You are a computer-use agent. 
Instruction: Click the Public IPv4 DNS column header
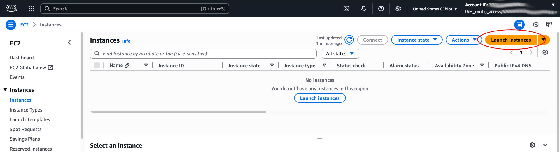pyautogui.click(x=513, y=66)
